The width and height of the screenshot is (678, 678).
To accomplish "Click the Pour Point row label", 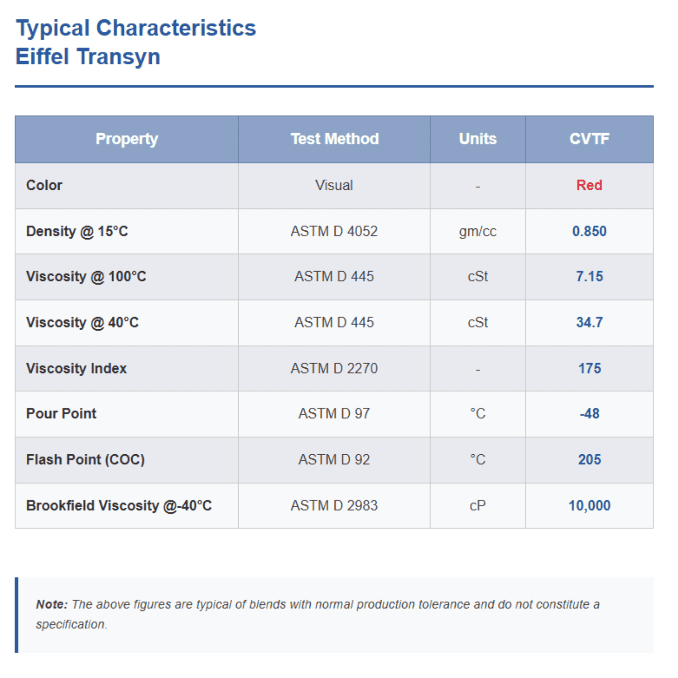I will 61,414.
